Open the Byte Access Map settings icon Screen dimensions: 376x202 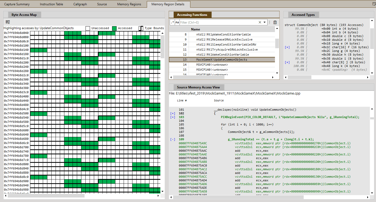(x=8, y=22)
